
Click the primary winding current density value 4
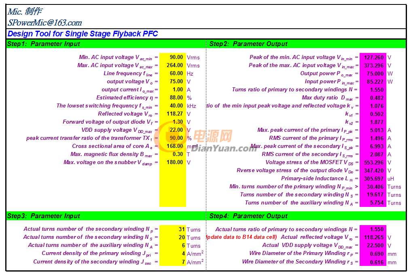coord(172,254)
